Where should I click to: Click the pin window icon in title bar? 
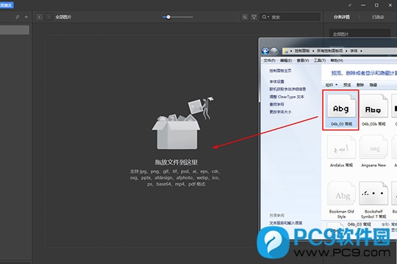[350, 5]
